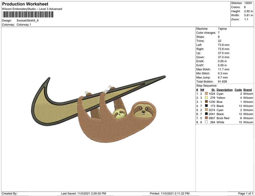
Task: Click the Max Jump value 6.7 mm
Action: [223, 77]
